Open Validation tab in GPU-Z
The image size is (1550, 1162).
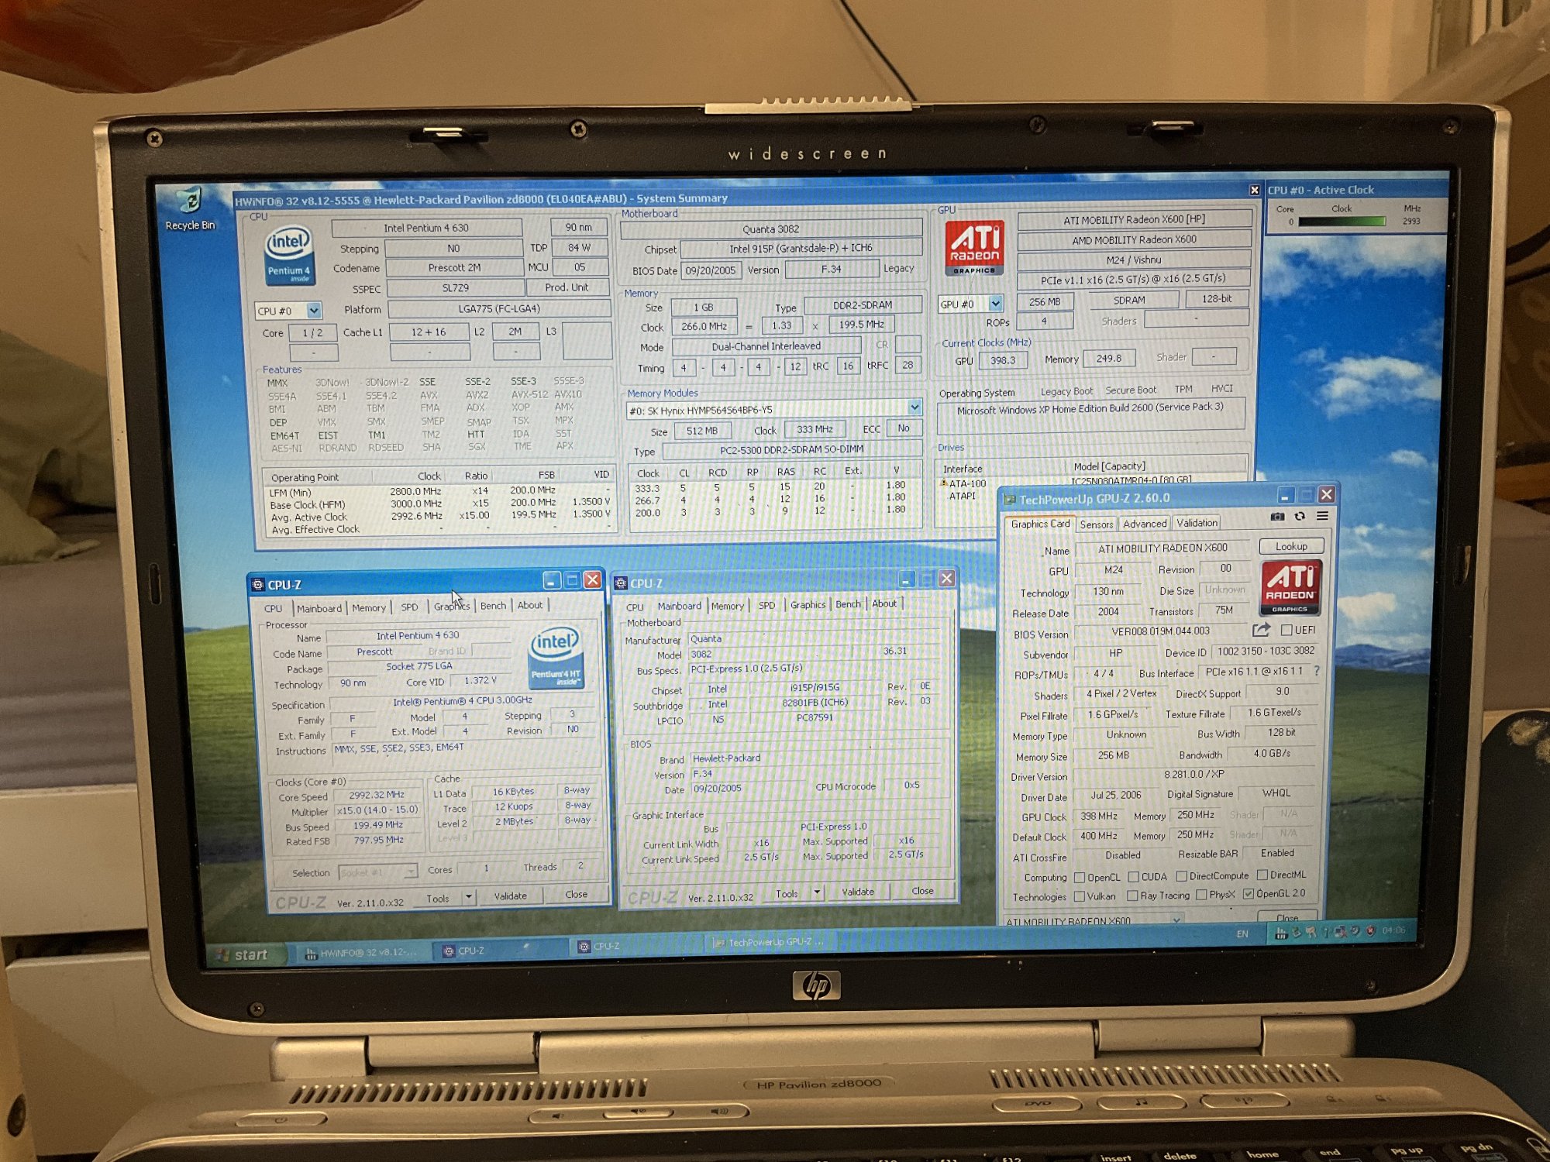[x=1197, y=523]
